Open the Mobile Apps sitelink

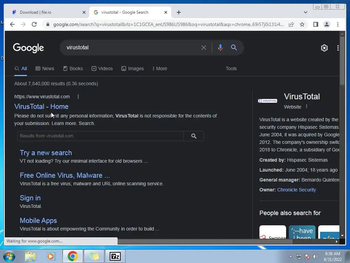(x=38, y=221)
